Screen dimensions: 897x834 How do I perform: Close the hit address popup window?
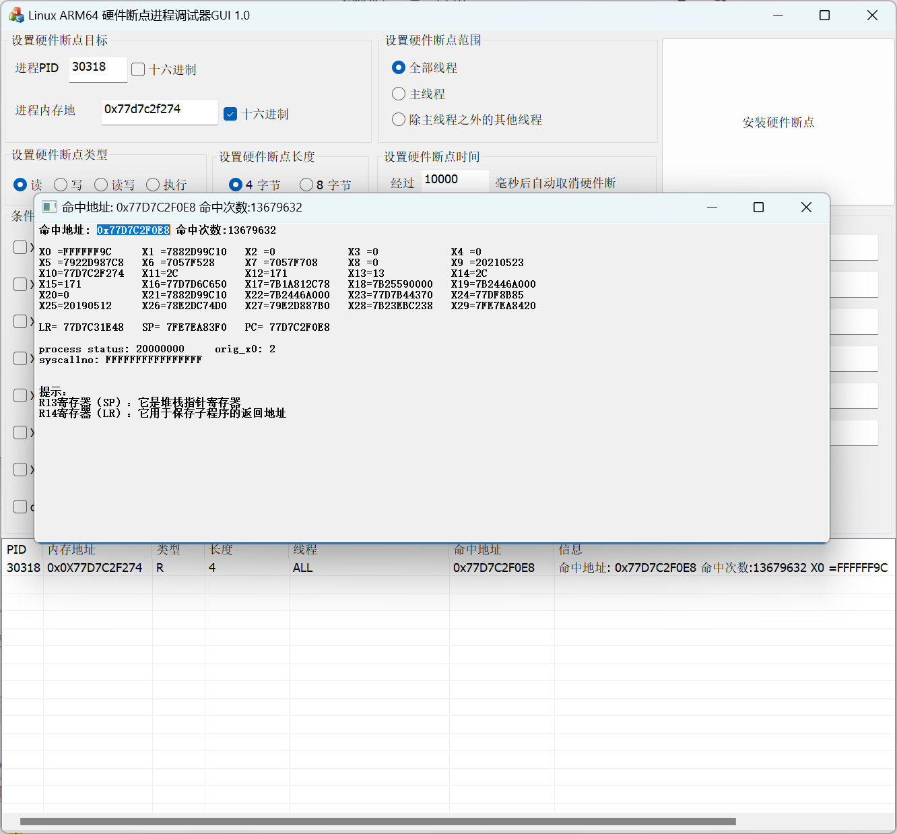806,207
